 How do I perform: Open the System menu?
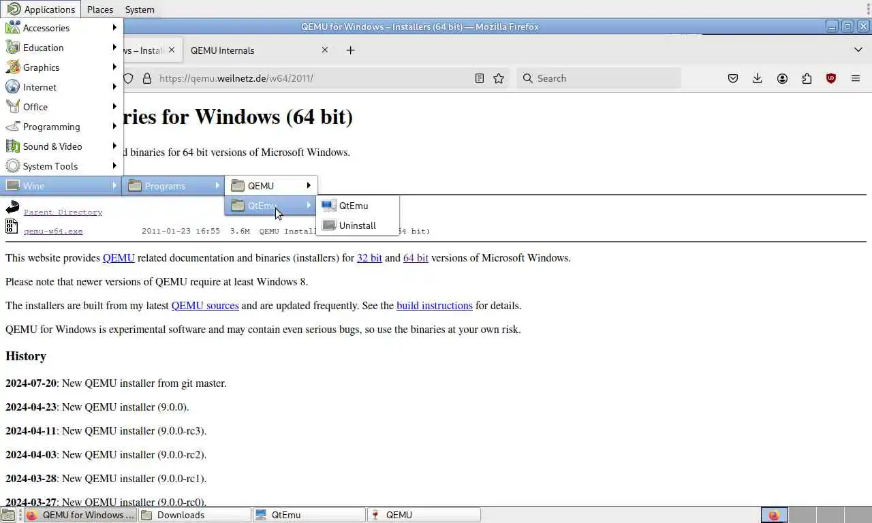point(140,10)
